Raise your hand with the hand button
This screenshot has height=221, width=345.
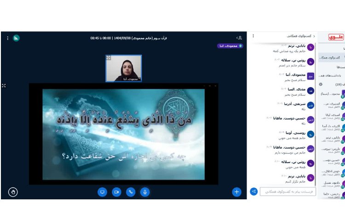[13, 192]
